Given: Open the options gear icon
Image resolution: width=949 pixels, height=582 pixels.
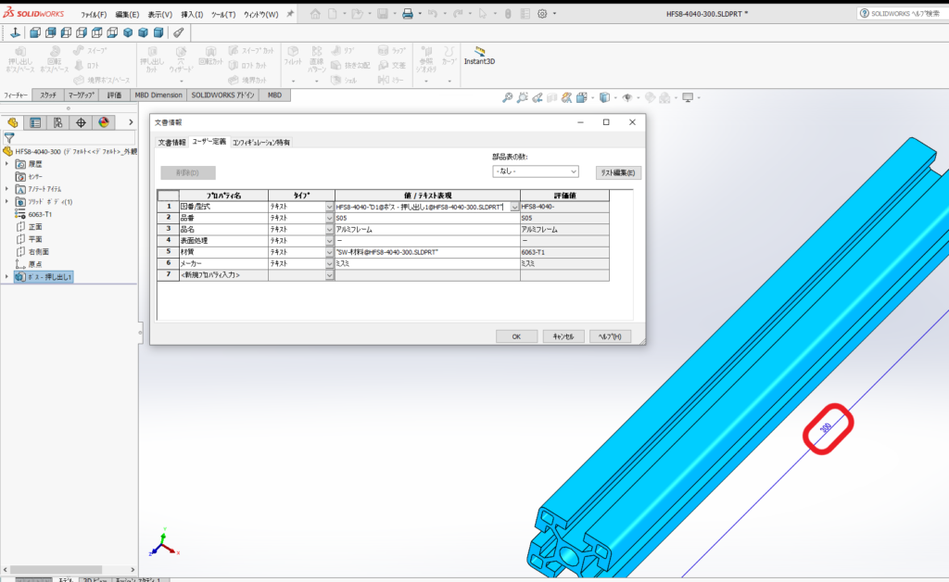Looking at the screenshot, I should 543,14.
